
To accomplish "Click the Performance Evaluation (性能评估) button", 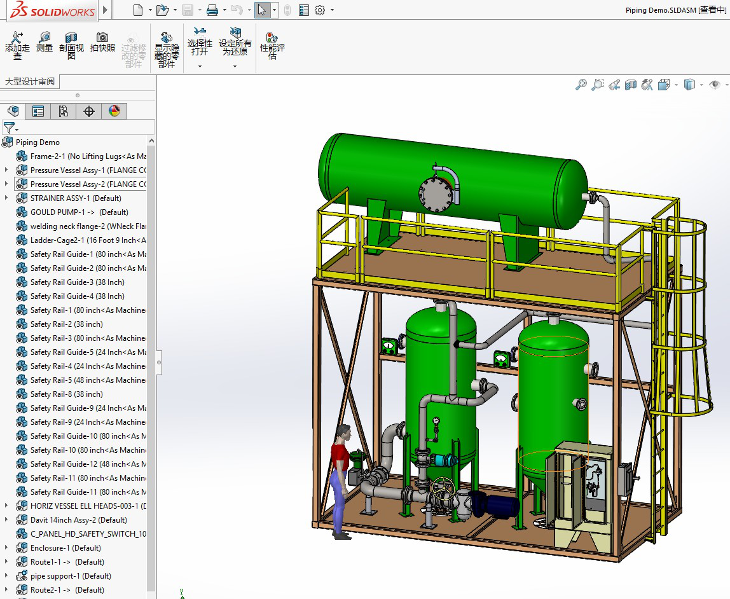I will click(x=272, y=45).
